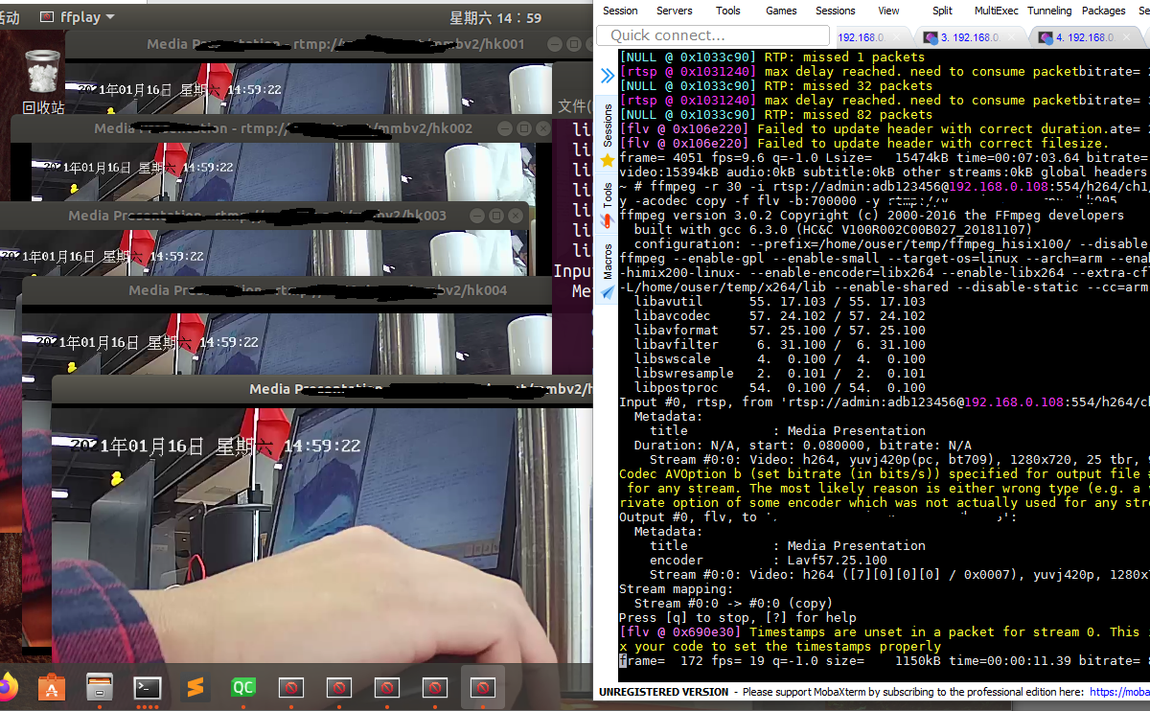Click the 'Press [q] to stop' line
This screenshot has height=711, width=1150.
click(x=738, y=617)
